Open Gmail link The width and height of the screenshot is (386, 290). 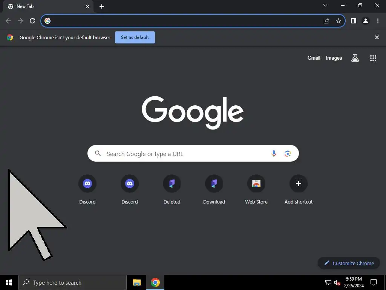[314, 58]
